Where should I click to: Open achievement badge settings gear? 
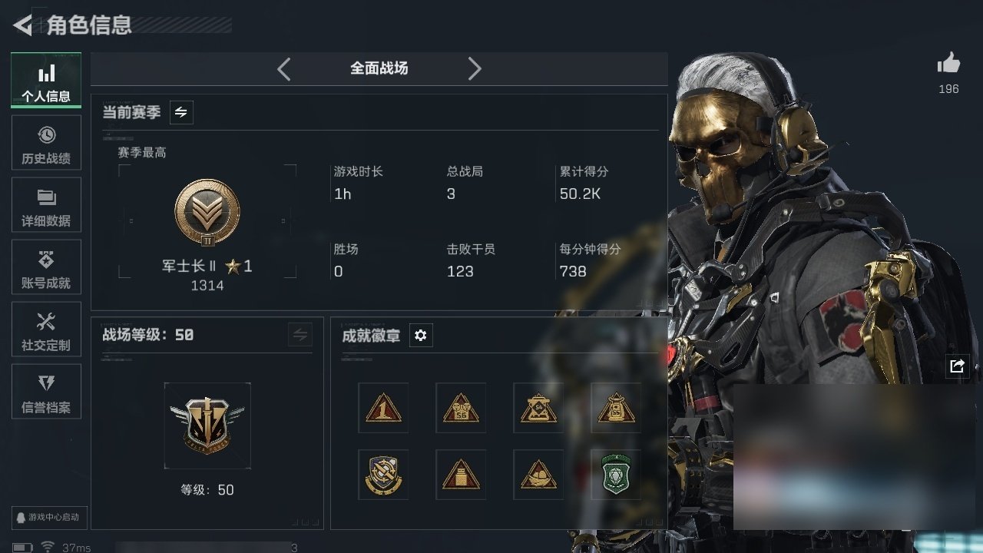[x=420, y=336]
